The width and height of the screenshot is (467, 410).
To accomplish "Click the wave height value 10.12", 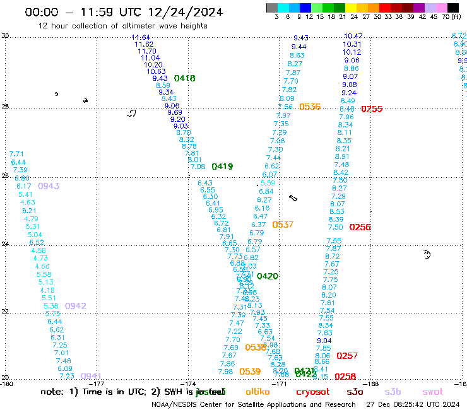I will 352,52.
